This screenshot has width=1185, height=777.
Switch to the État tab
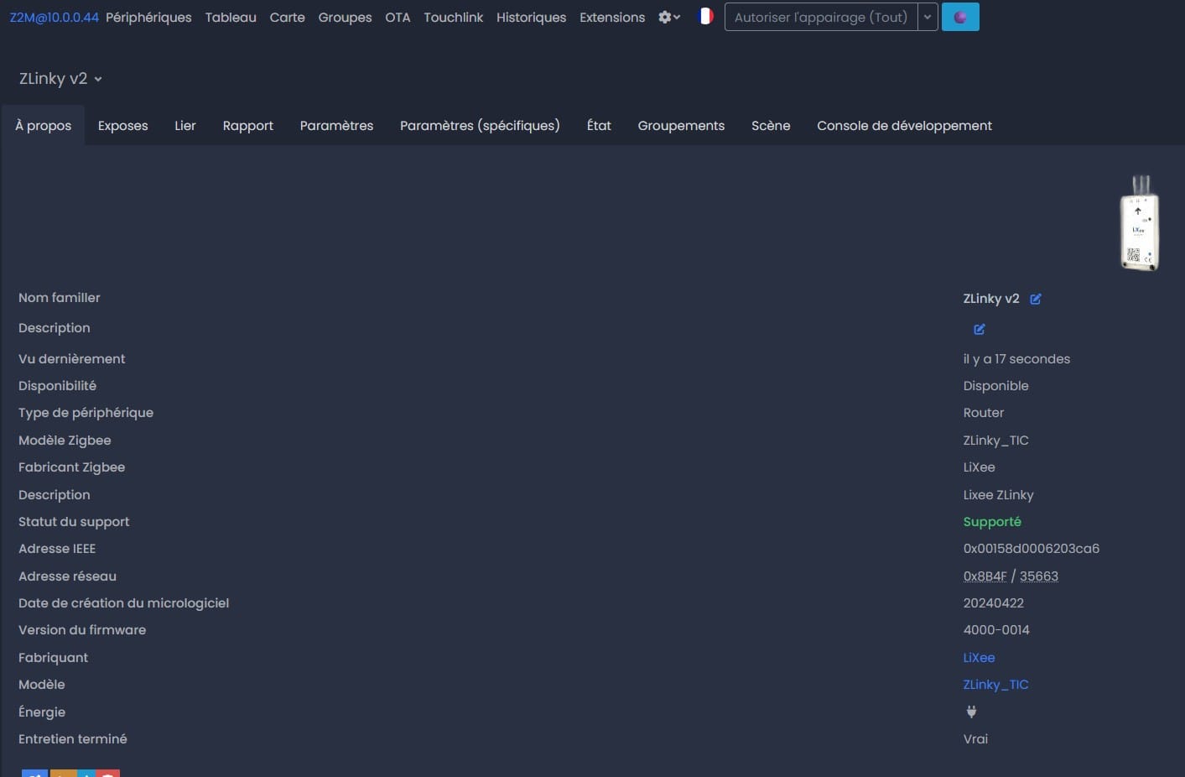point(599,125)
